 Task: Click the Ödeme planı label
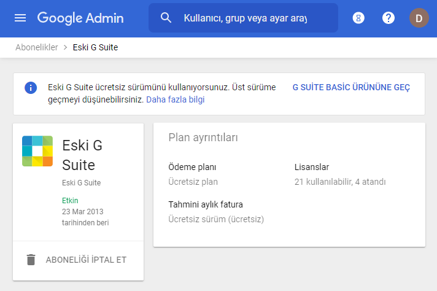192,167
